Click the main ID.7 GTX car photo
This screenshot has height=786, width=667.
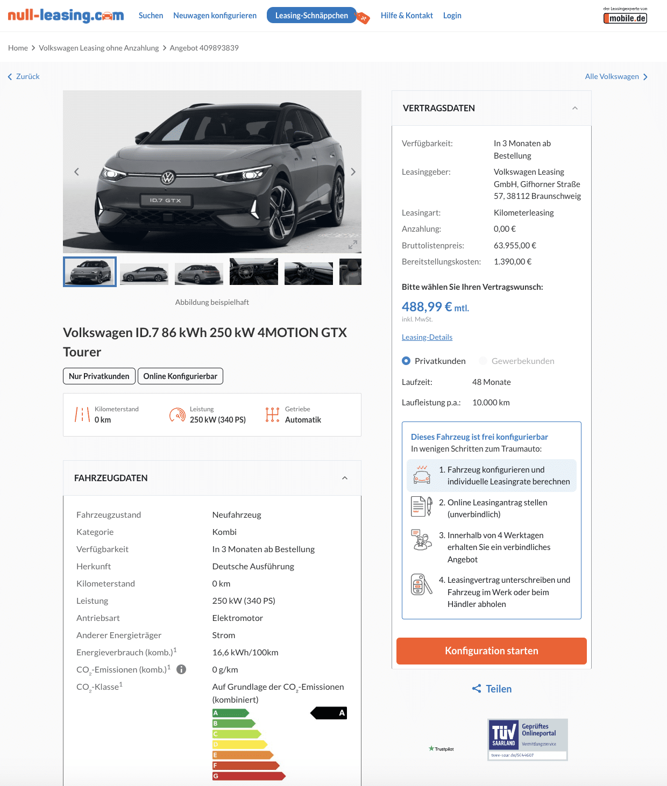point(212,172)
